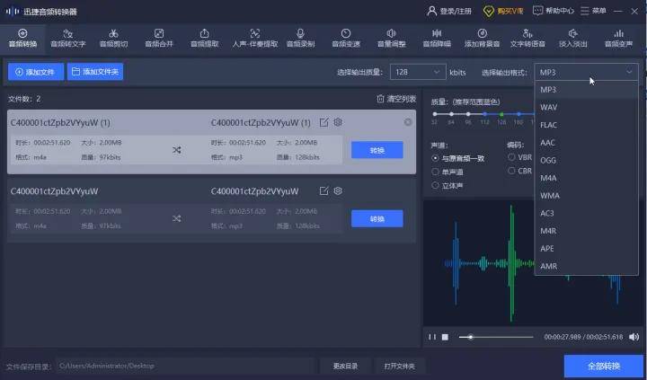Viewport: 647px width, 380px height.
Task: Open the 菜单 hamburger menu
Action: coord(593,11)
